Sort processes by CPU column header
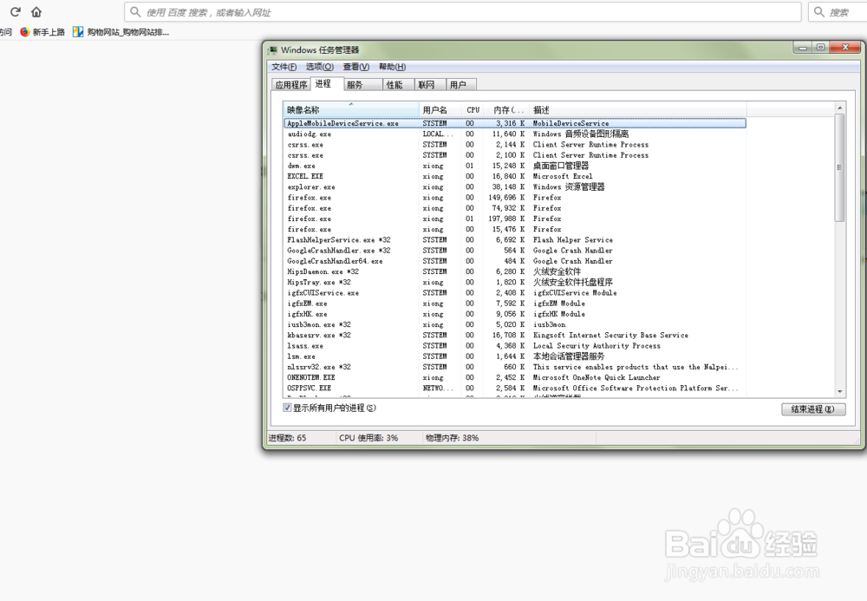 click(473, 109)
